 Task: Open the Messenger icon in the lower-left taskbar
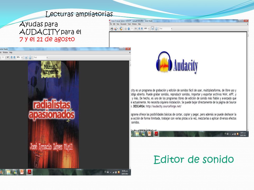15,172
